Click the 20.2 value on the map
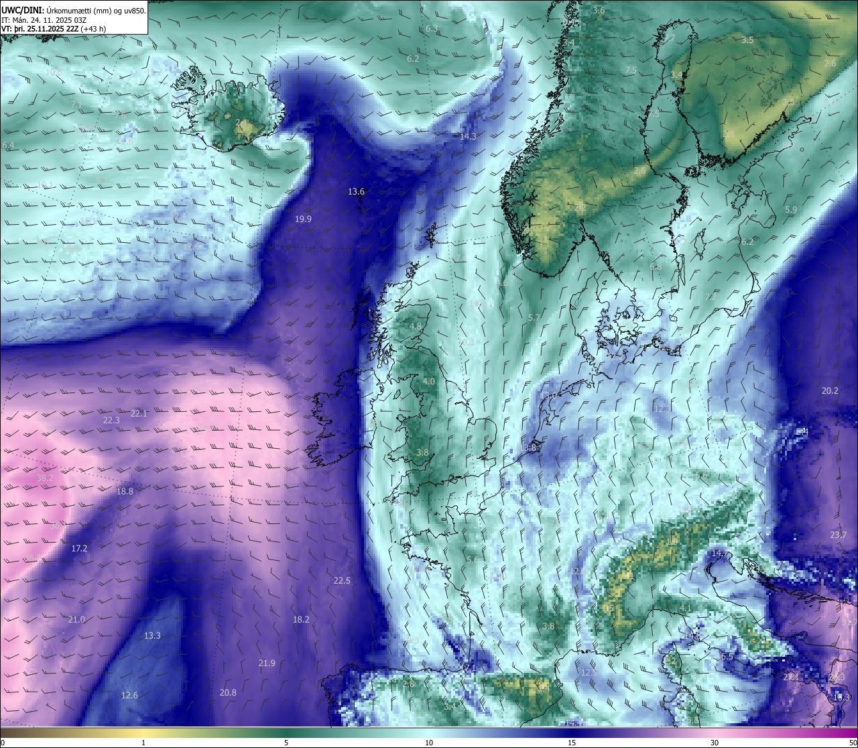 tap(830, 391)
